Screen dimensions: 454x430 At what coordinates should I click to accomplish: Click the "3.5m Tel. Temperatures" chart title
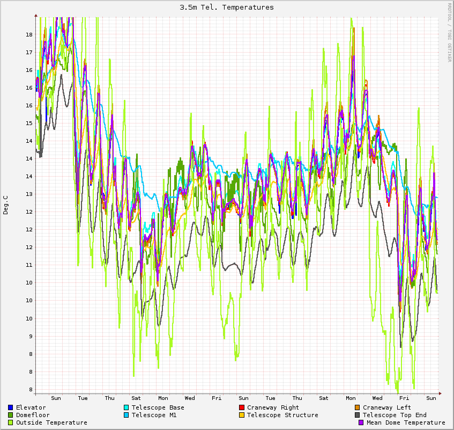click(x=227, y=8)
